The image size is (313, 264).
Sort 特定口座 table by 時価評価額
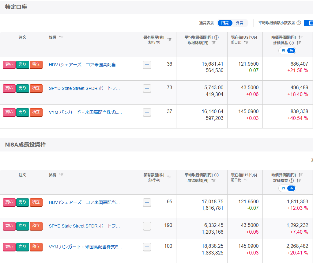click(x=301, y=37)
